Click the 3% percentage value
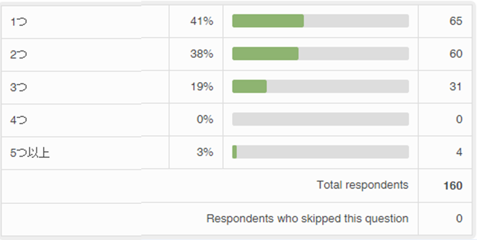477x240 pixels. 205,152
